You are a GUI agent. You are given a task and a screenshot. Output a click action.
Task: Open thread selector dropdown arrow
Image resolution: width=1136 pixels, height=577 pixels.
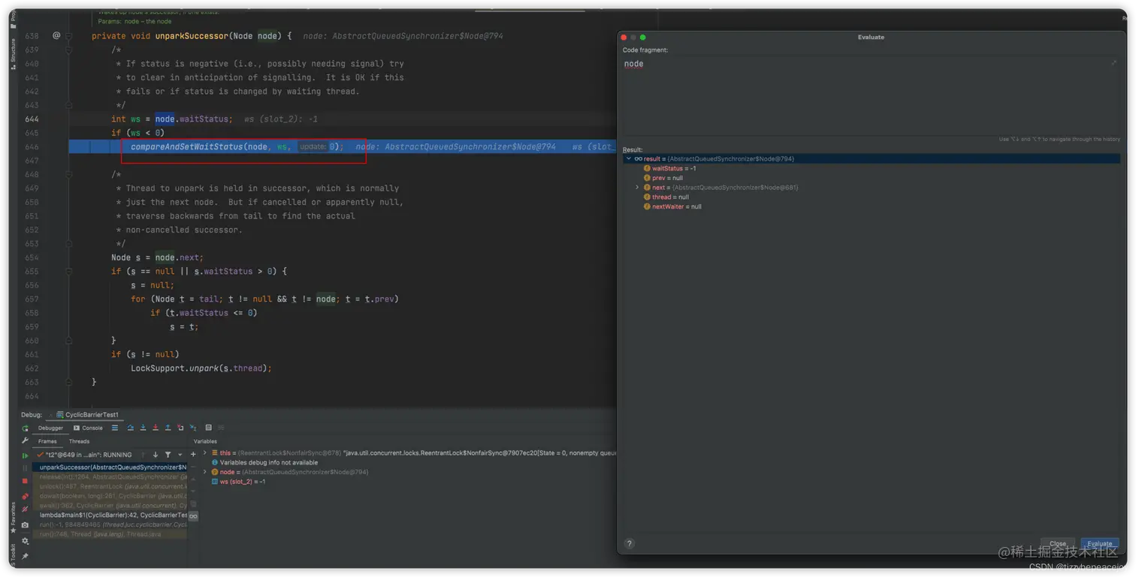[x=180, y=455]
